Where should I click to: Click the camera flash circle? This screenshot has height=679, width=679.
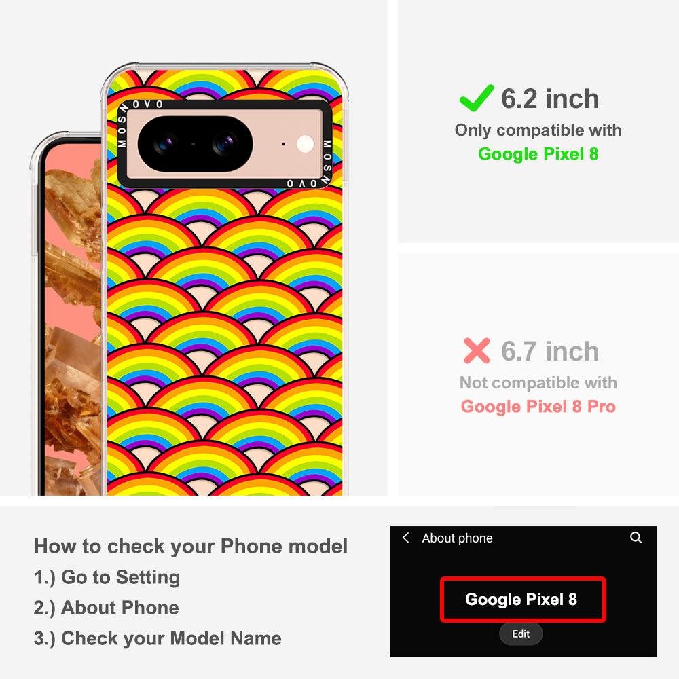(306, 144)
